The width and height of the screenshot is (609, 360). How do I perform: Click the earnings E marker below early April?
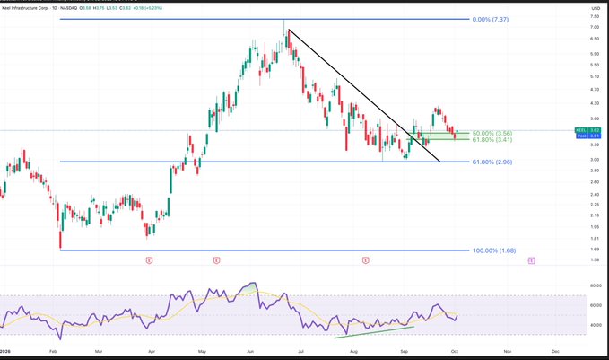[149, 260]
